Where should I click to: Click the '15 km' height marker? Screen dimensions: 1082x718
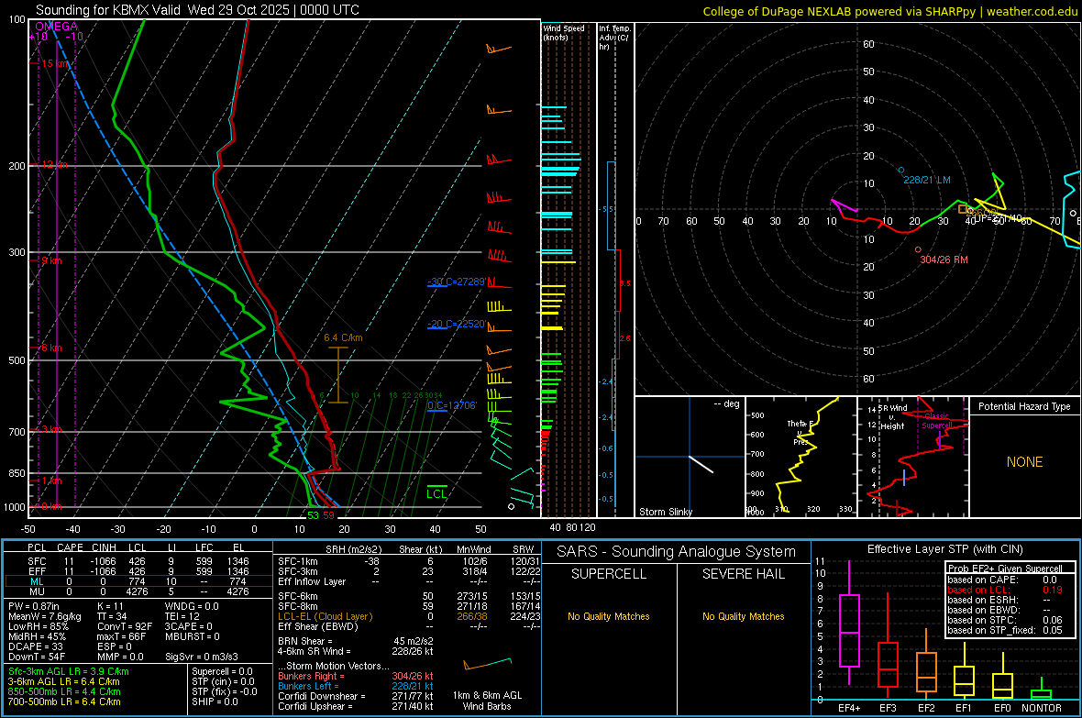55,63
